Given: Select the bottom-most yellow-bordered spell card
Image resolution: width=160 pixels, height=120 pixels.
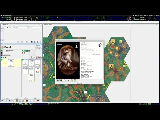Looking at the screenshot, I should pos(32,78).
